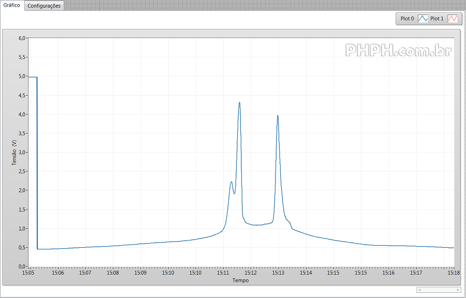466x298 pixels.
Task: Click the 5,0 V flat segment at start
Action: click(32, 77)
